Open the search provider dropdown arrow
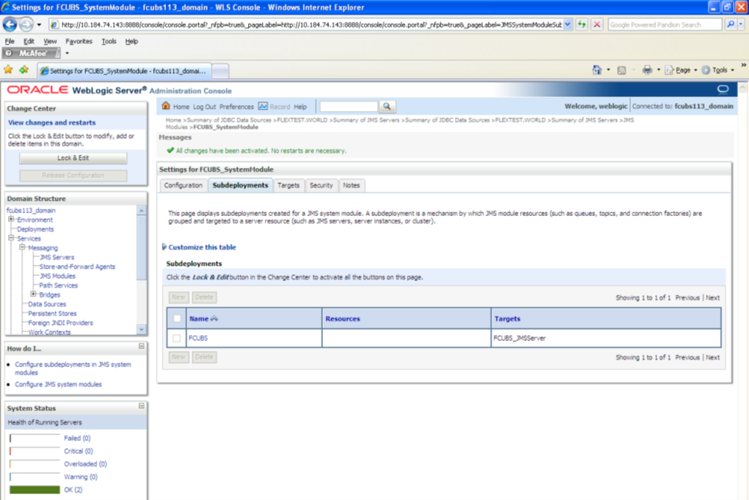 (741, 24)
